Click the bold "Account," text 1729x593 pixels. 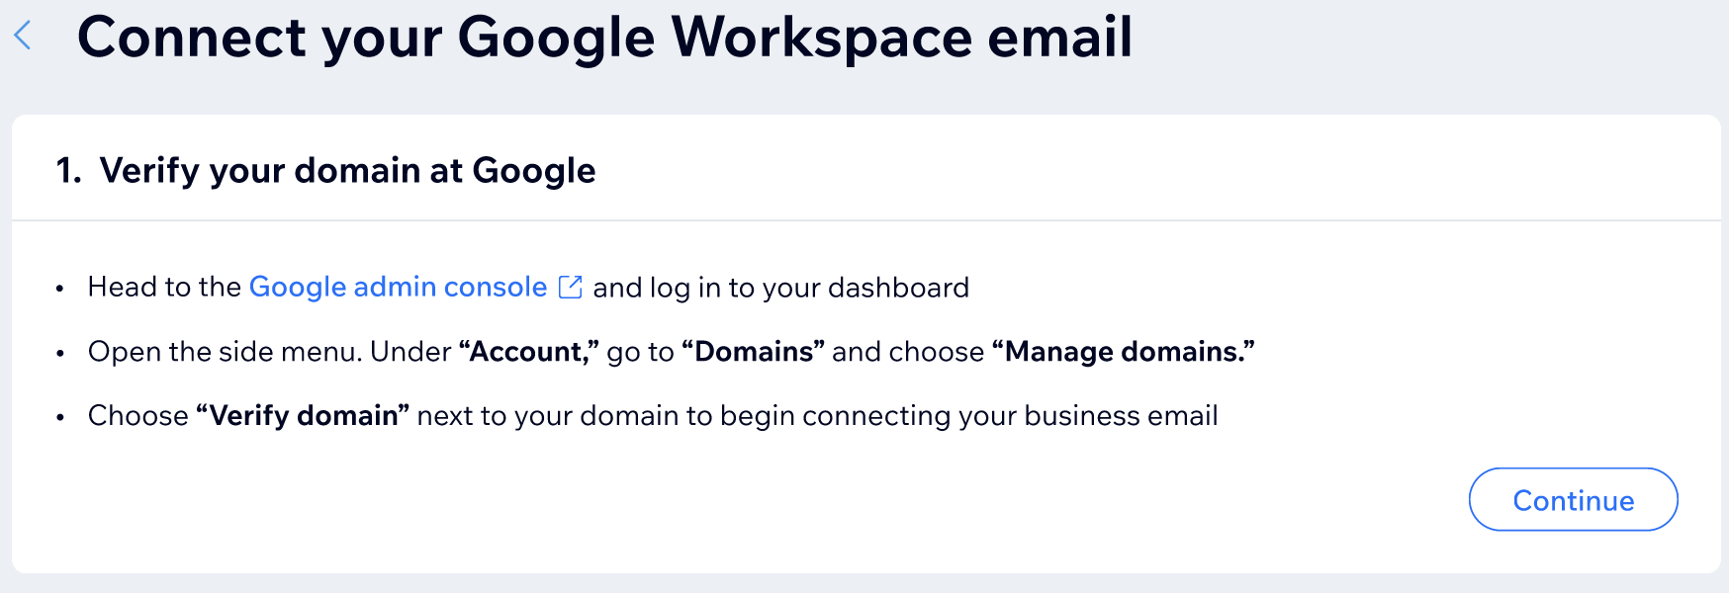[529, 352]
